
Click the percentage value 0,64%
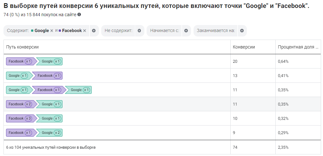(283, 61)
